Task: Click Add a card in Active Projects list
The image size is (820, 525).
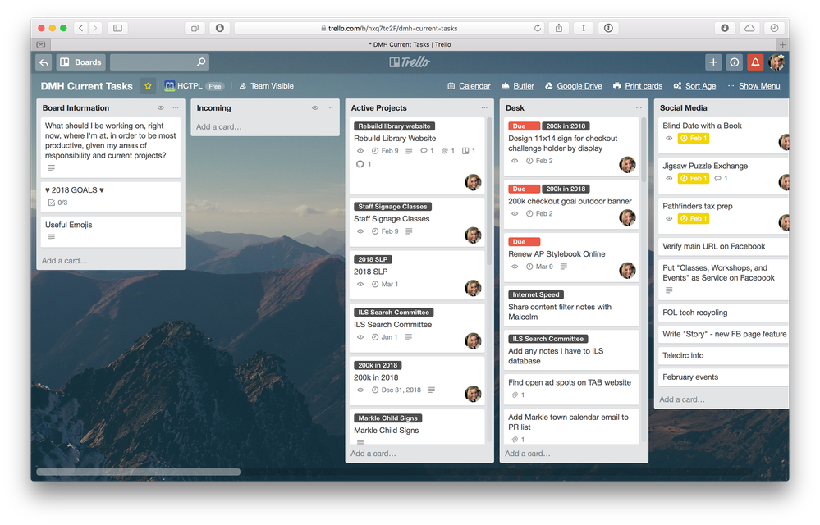Action: [373, 454]
